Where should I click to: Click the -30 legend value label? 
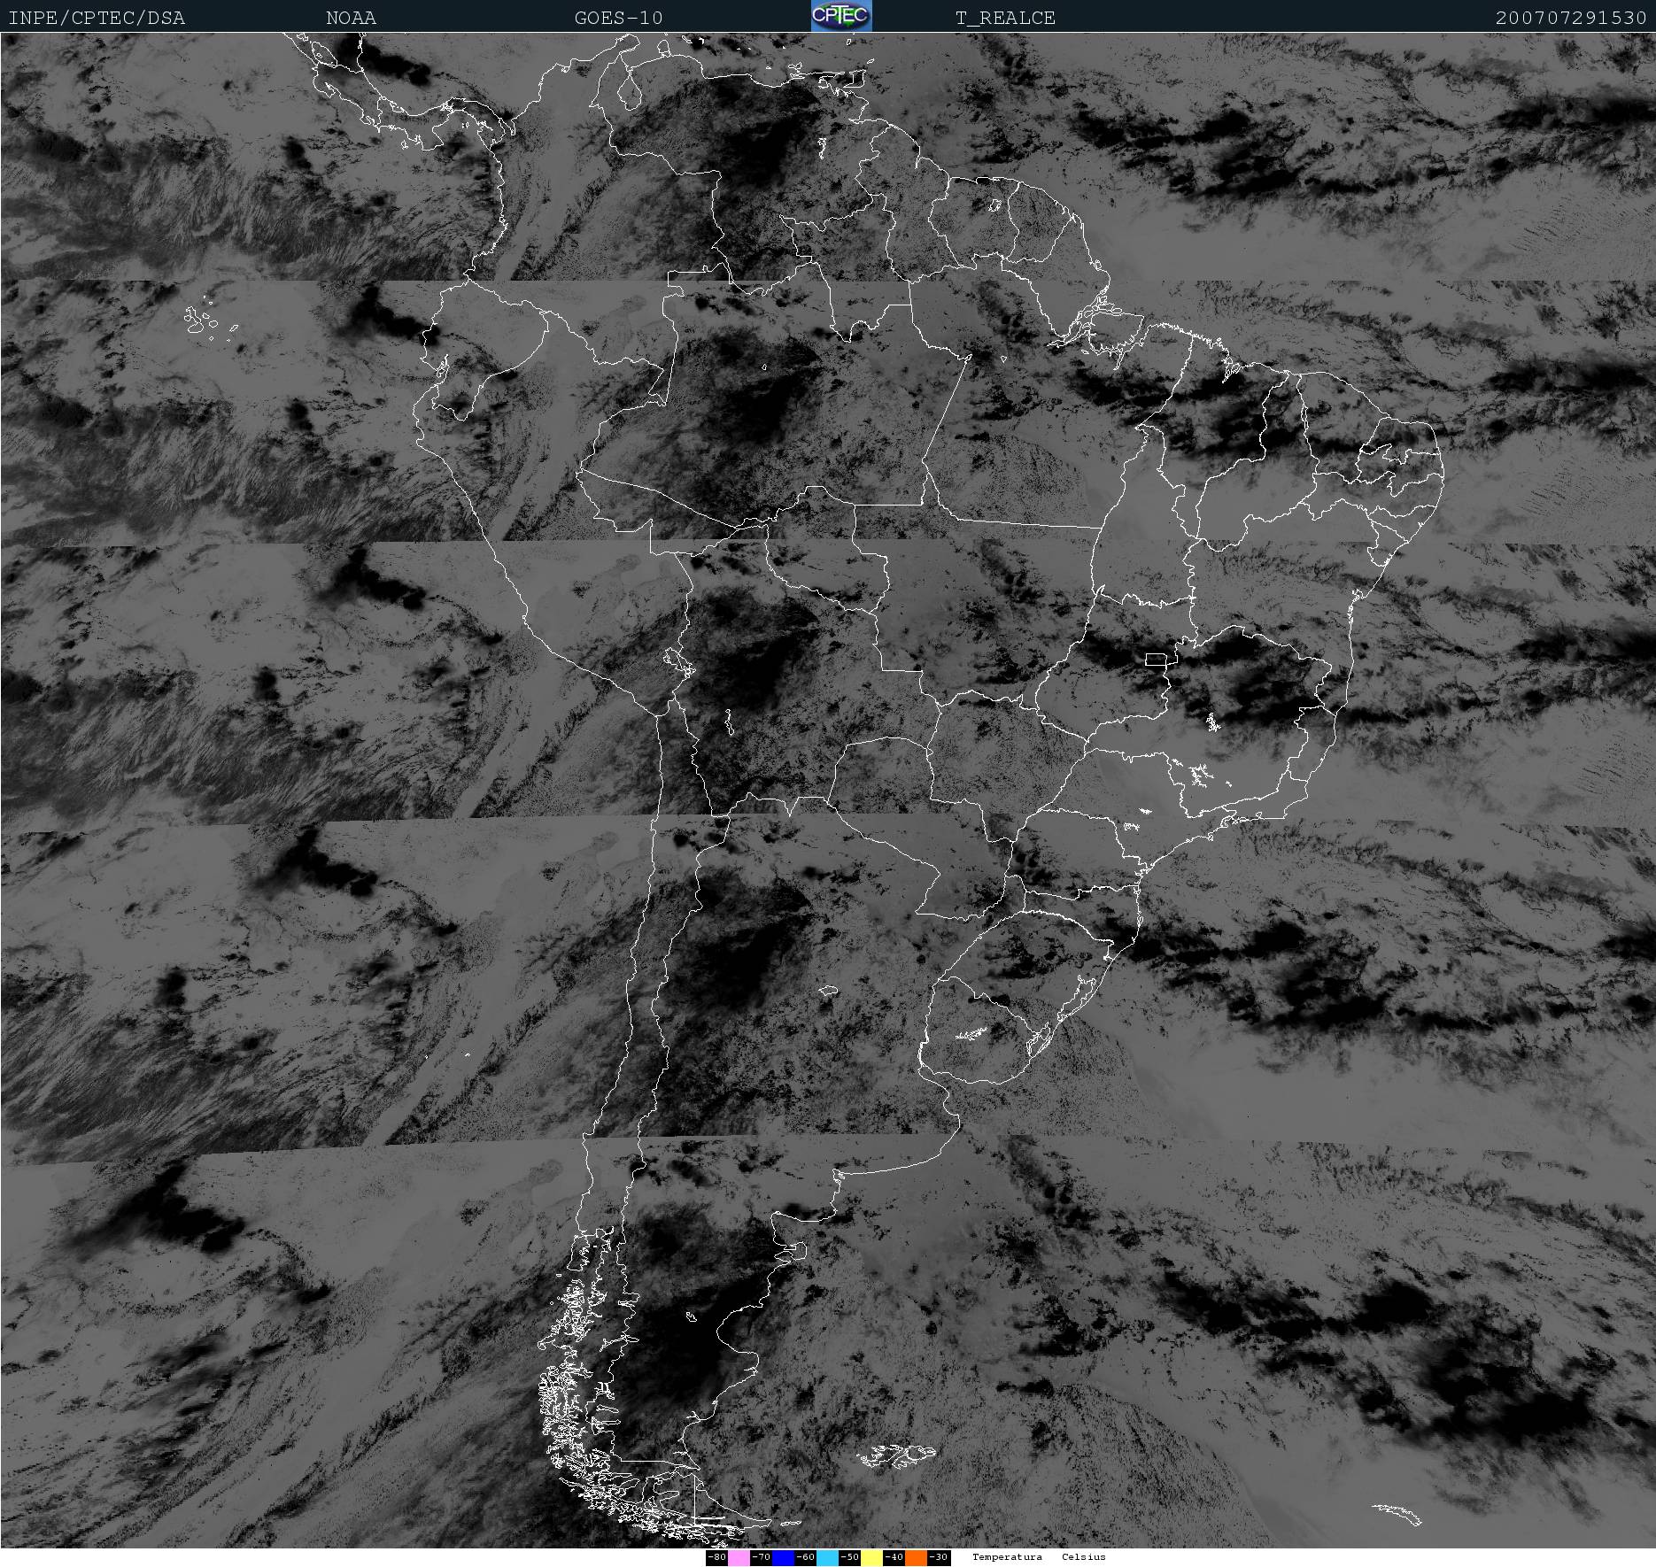pos(939,1557)
